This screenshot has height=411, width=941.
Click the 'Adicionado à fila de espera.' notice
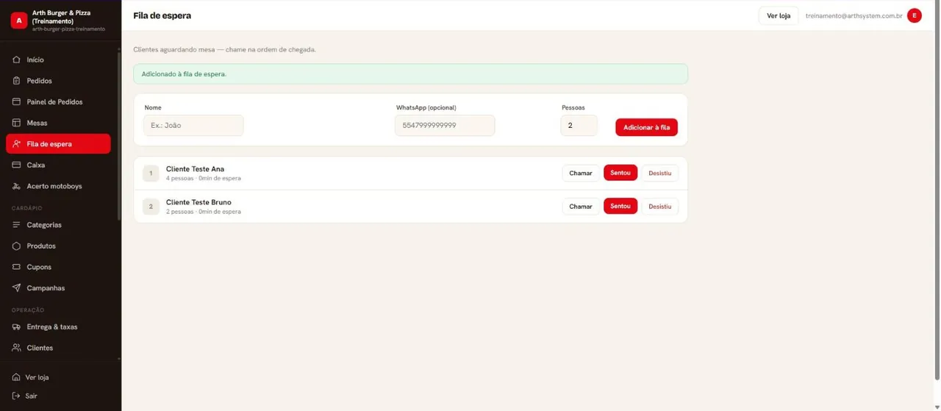point(410,74)
